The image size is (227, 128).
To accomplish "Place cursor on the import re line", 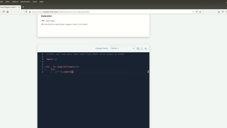I will (51, 59).
